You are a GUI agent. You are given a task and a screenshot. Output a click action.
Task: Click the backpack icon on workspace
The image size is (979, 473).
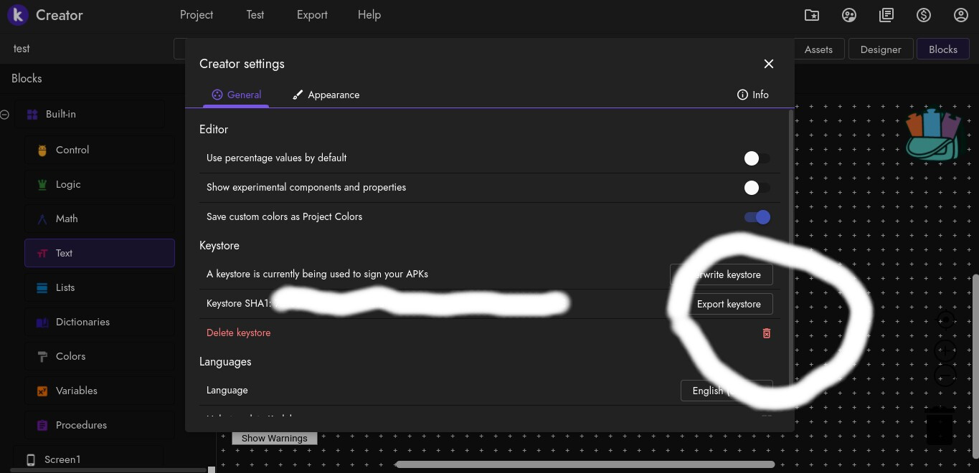(932, 134)
